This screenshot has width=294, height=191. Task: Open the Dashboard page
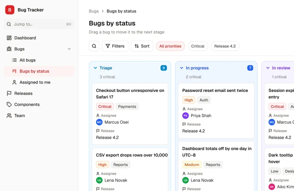39,38
